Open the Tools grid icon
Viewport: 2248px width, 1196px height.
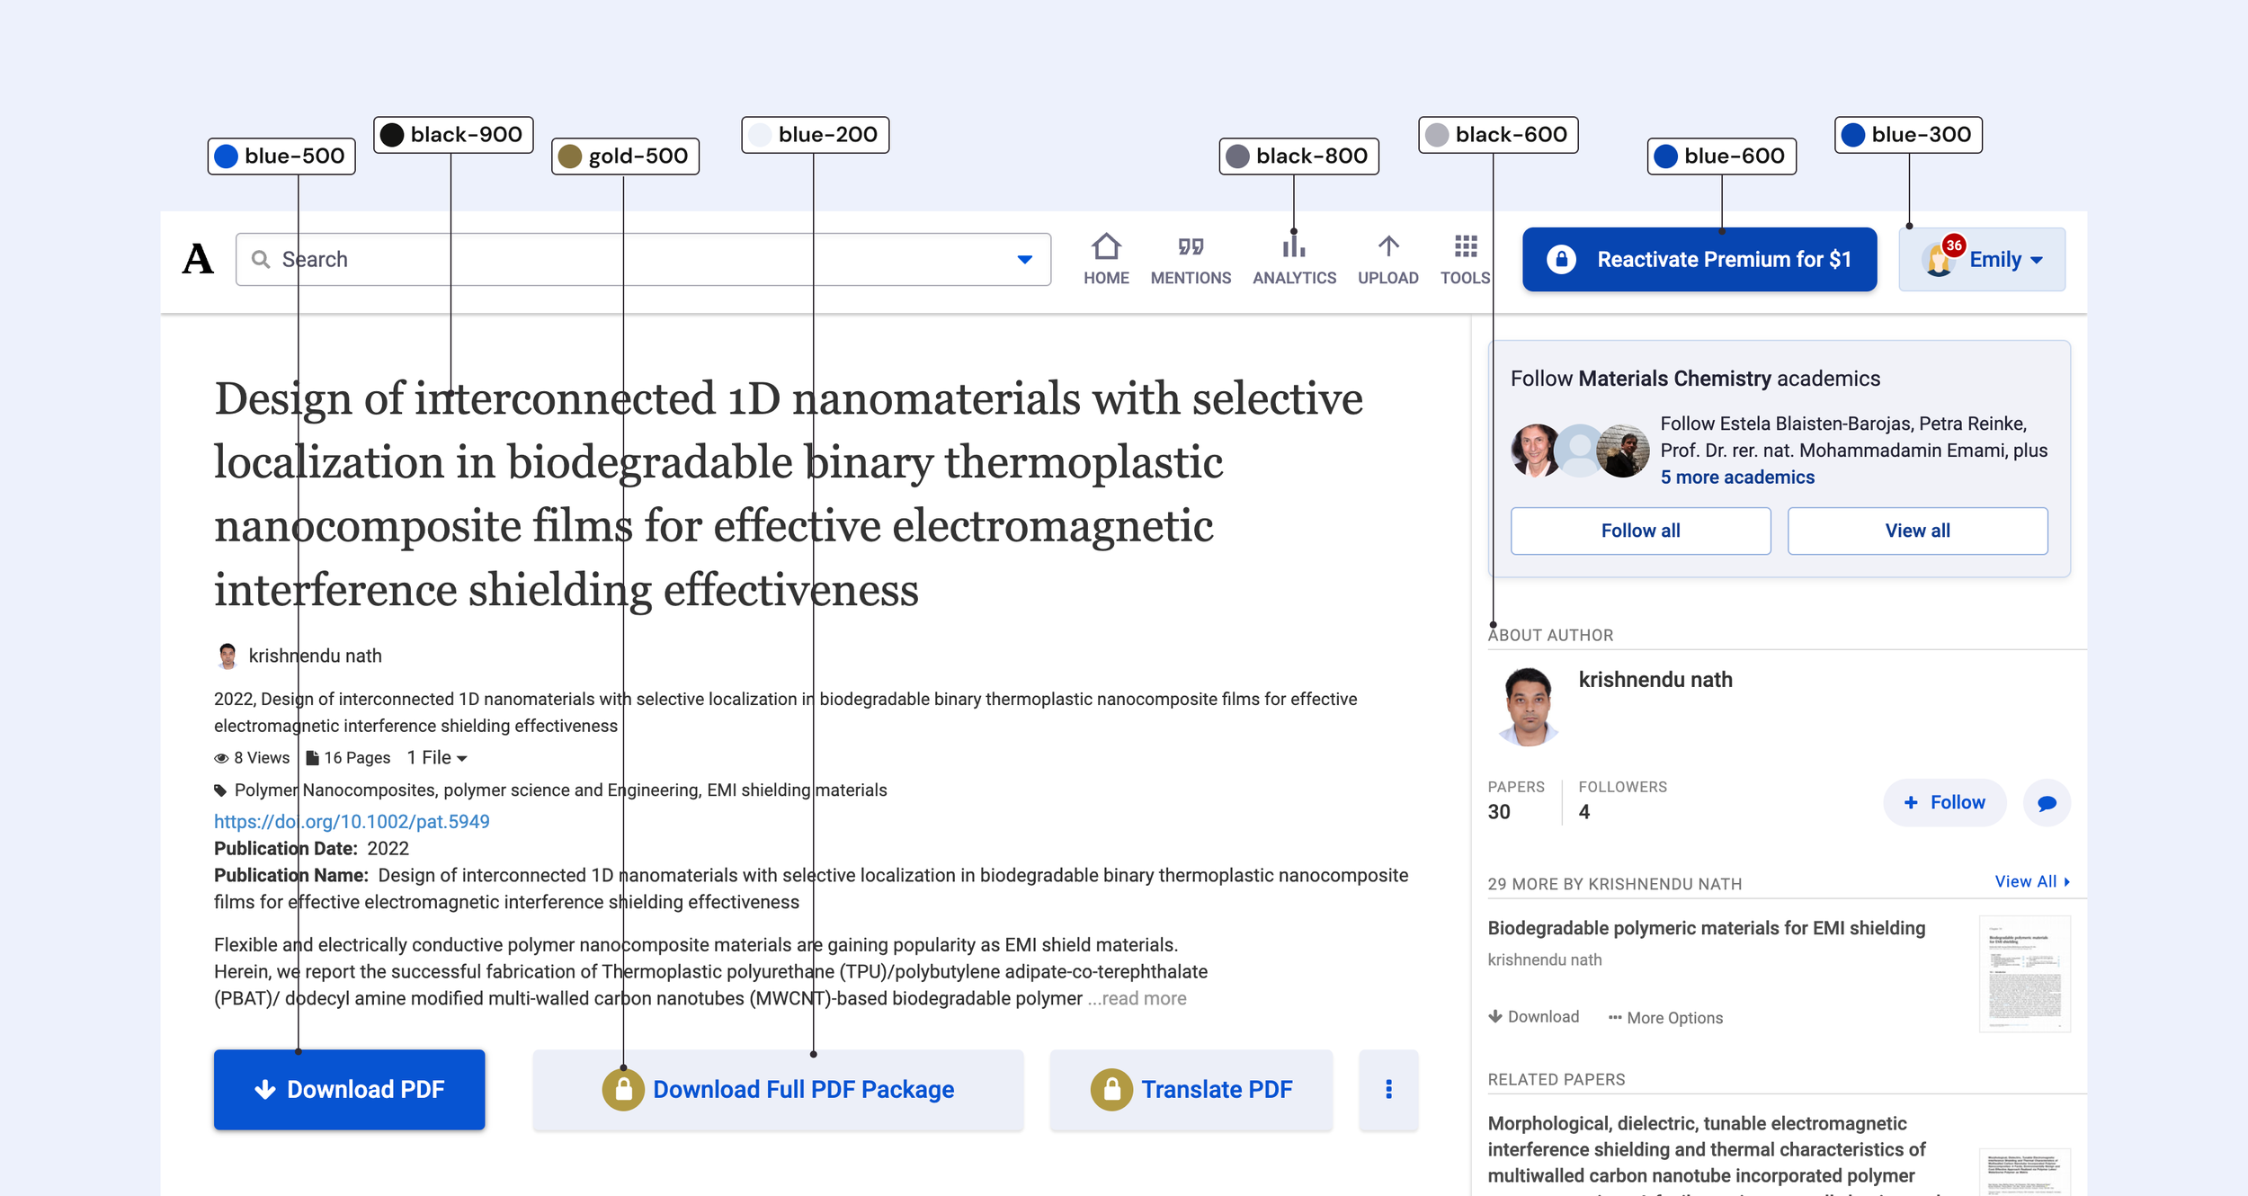click(1465, 246)
